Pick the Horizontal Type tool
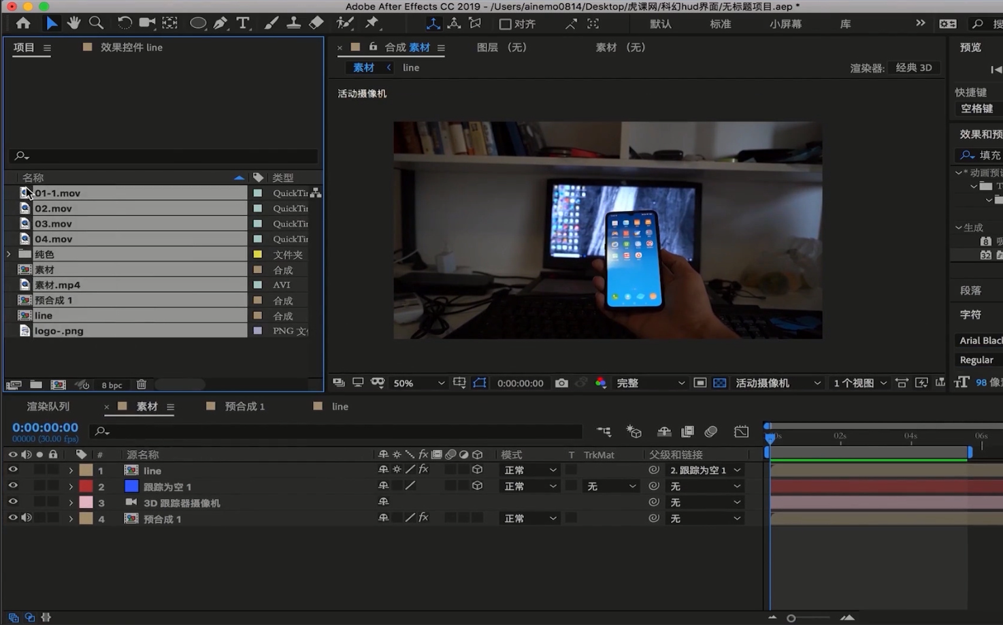The image size is (1003, 625). tap(242, 23)
